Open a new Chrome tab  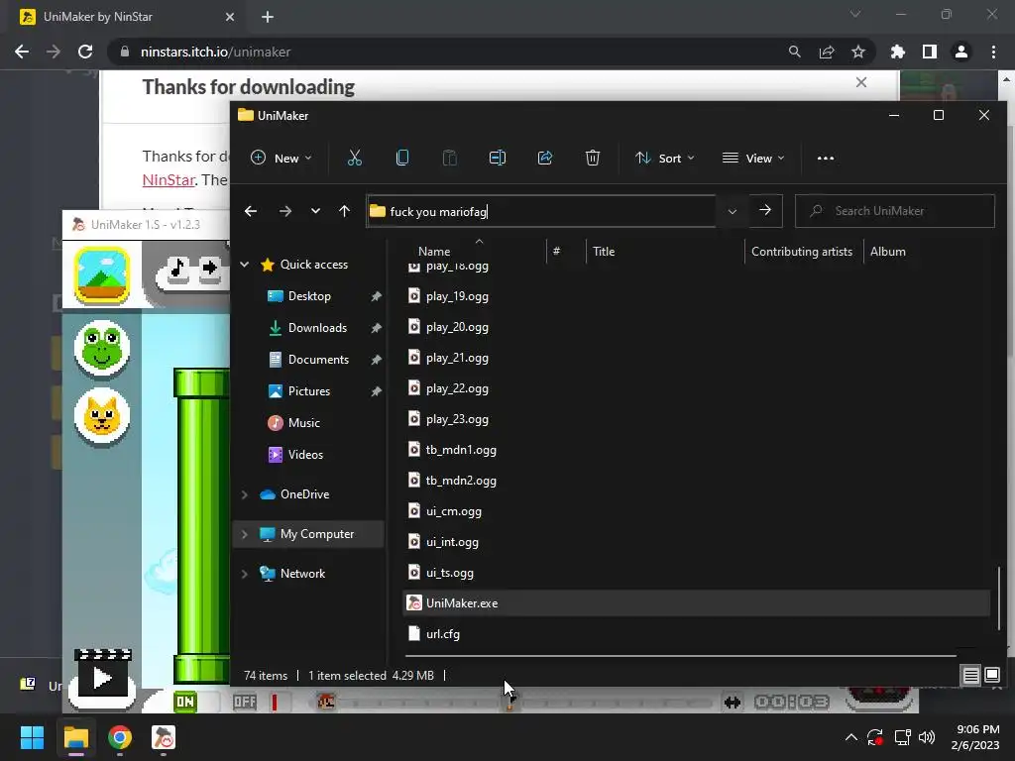[268, 17]
